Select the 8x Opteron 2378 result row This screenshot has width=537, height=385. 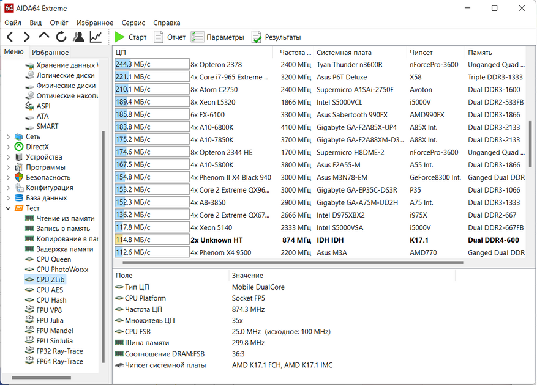(x=320, y=64)
